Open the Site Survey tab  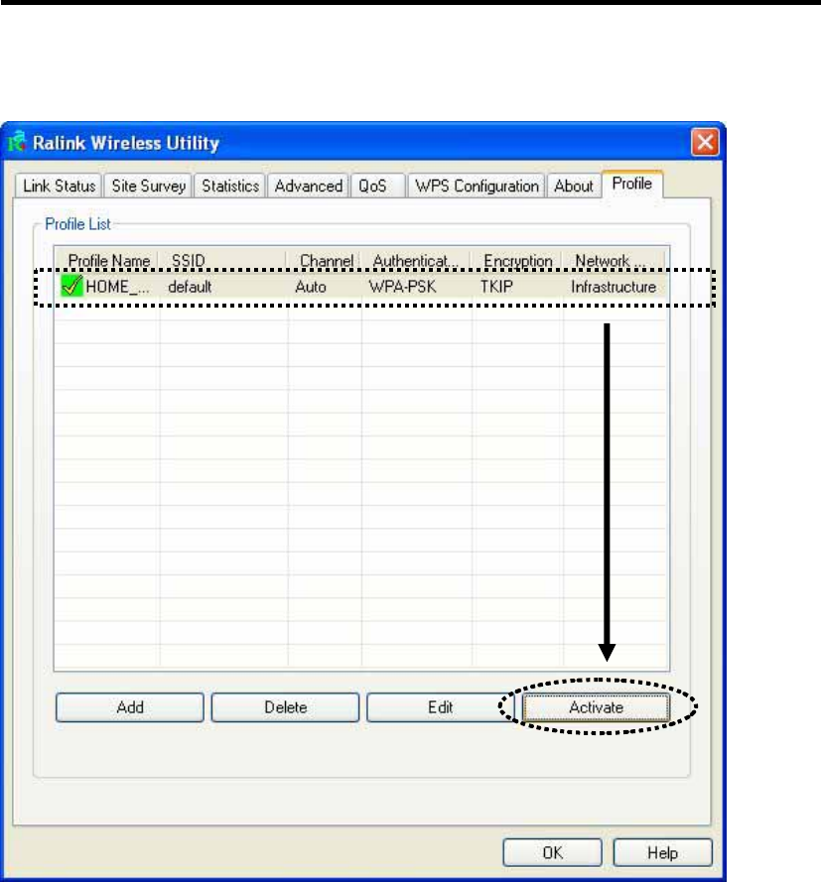(149, 187)
